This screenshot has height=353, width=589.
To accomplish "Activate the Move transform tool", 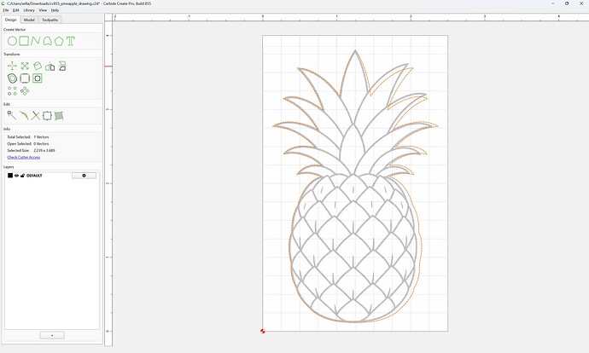I will click(x=12, y=66).
